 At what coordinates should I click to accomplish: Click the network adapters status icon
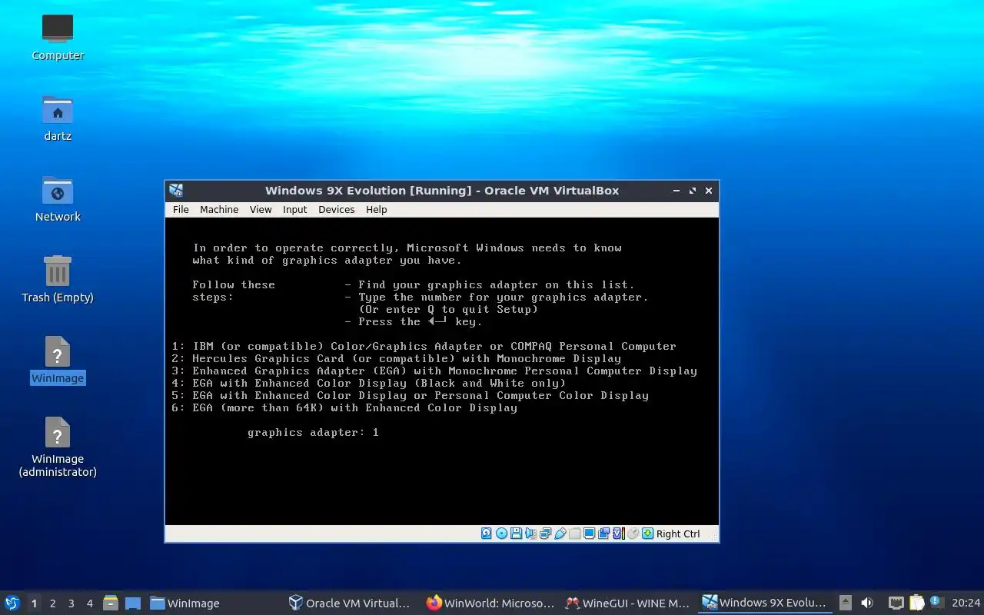point(545,534)
